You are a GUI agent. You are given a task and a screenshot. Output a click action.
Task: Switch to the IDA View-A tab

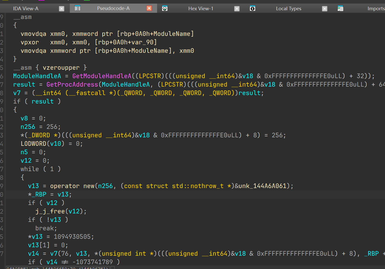(26, 9)
